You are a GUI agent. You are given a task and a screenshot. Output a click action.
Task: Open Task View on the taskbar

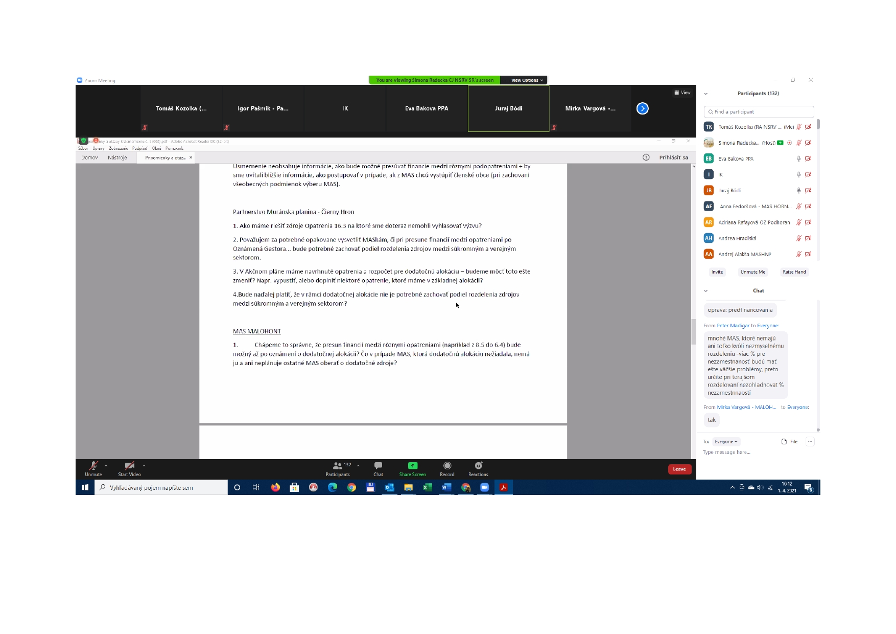point(256,488)
